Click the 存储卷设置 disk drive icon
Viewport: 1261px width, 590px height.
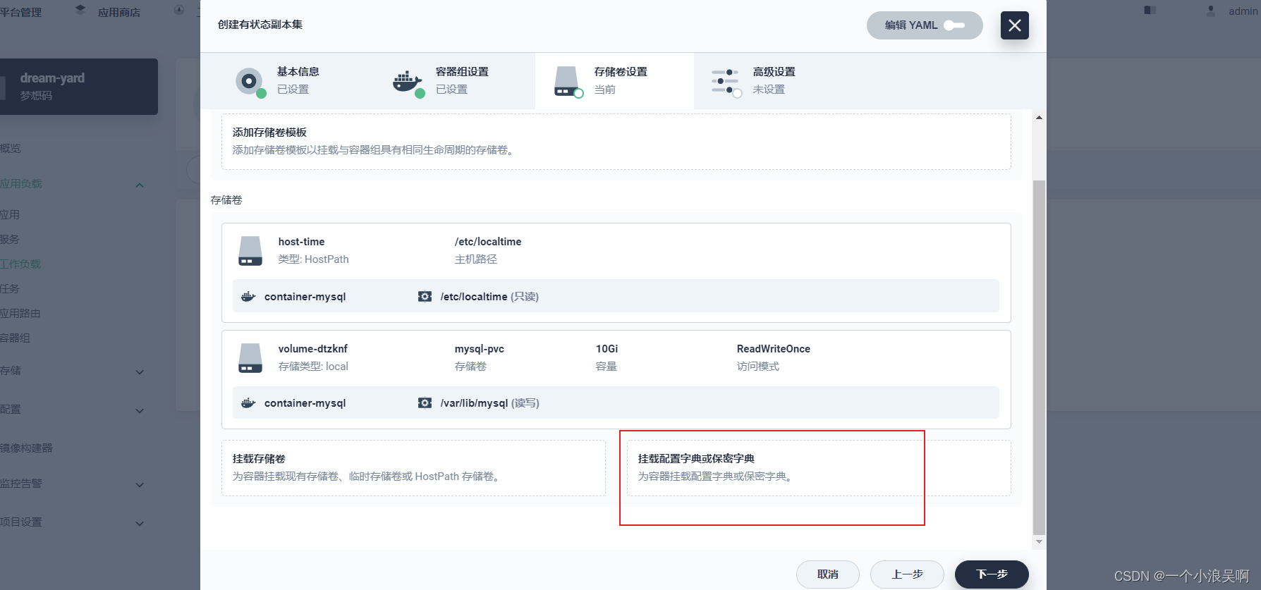tap(566, 81)
